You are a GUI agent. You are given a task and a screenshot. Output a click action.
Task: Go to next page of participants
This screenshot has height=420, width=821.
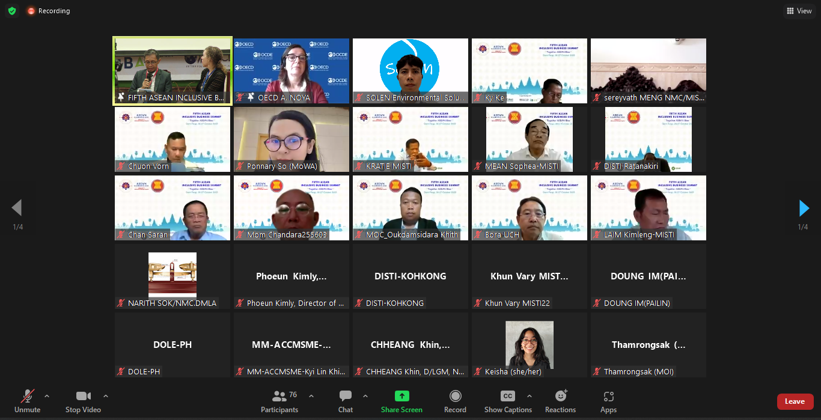804,208
